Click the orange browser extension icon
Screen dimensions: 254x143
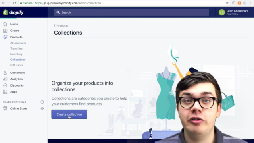point(239,3)
